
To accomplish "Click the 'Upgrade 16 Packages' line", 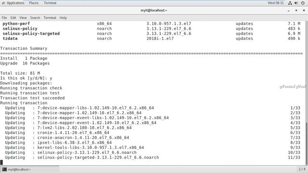I will pyautogui.click(x=25, y=63).
